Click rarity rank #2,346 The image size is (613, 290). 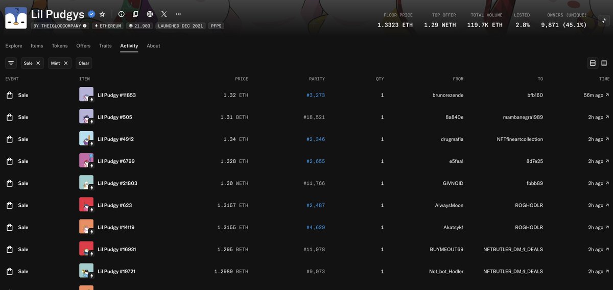point(315,139)
